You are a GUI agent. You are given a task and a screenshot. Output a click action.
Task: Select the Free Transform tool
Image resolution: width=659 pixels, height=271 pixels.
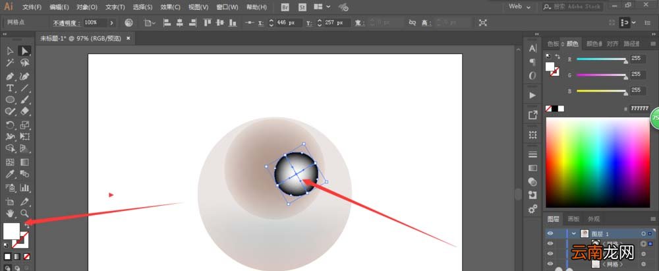[24, 136]
